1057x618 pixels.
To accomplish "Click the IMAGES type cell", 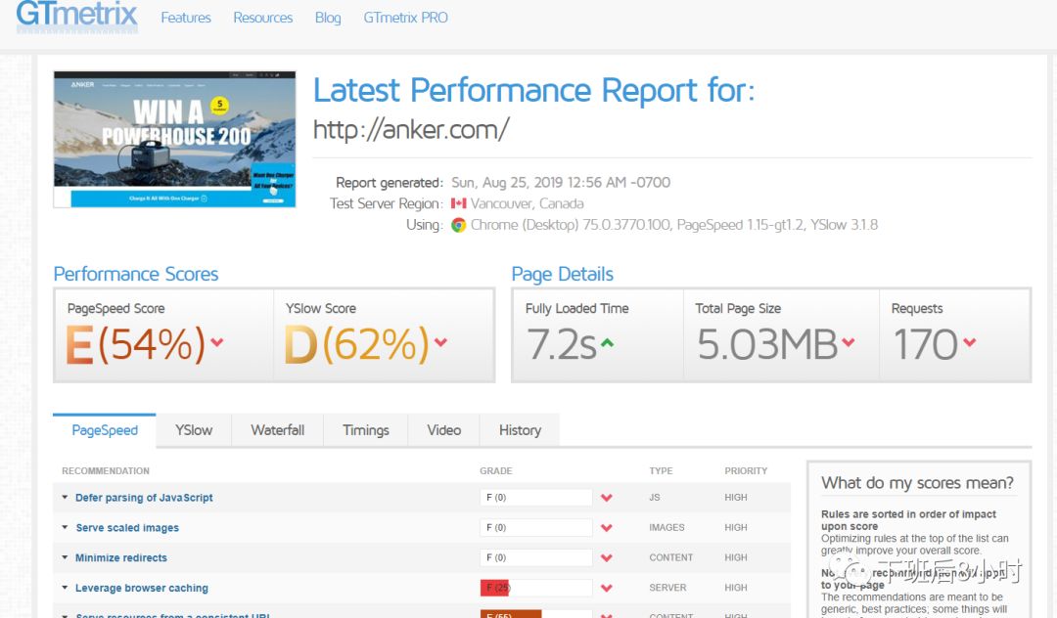I will (666, 528).
